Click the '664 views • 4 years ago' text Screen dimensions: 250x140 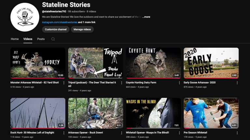[x=137, y=87]
